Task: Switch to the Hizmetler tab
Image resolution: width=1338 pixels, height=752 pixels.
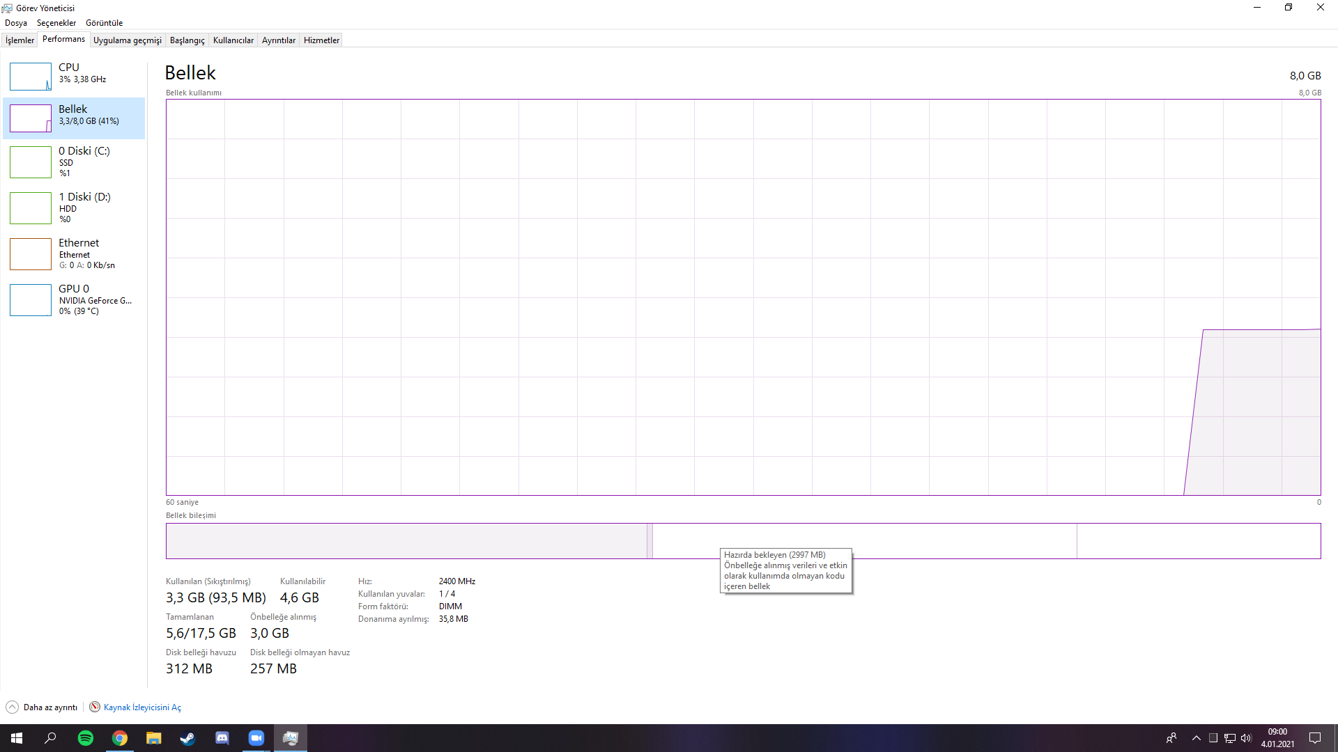Action: pos(321,40)
